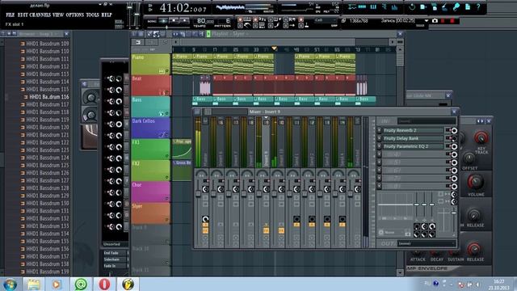Open the Запись recorder dropdown arrow
The image size is (517, 291).
pos(427,21)
